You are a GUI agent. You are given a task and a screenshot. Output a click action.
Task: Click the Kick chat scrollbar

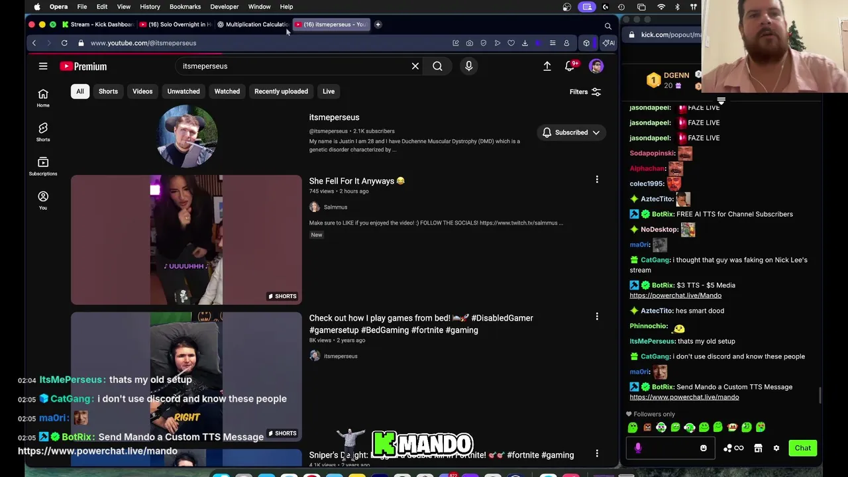tap(821, 395)
